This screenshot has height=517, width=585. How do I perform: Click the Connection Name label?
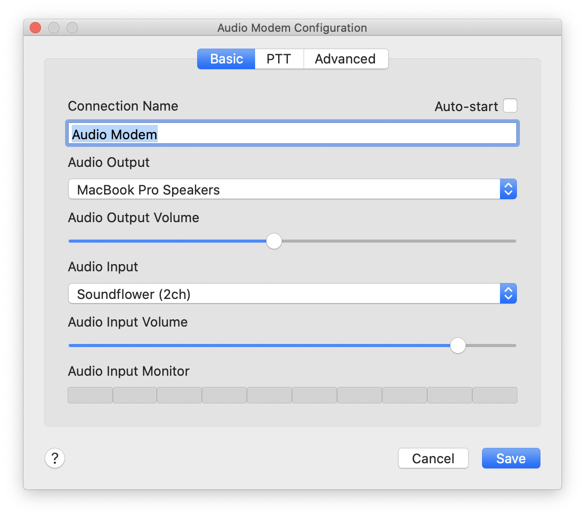click(123, 106)
